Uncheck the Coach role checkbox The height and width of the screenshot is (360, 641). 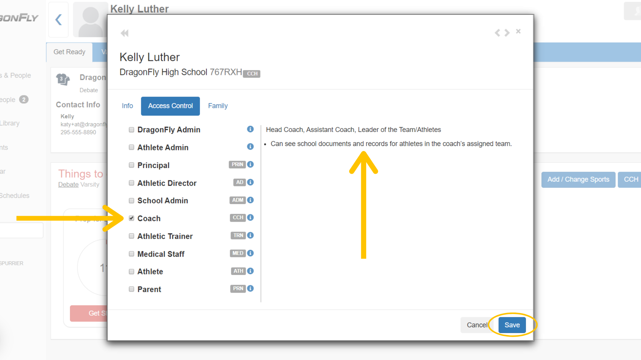click(x=132, y=218)
